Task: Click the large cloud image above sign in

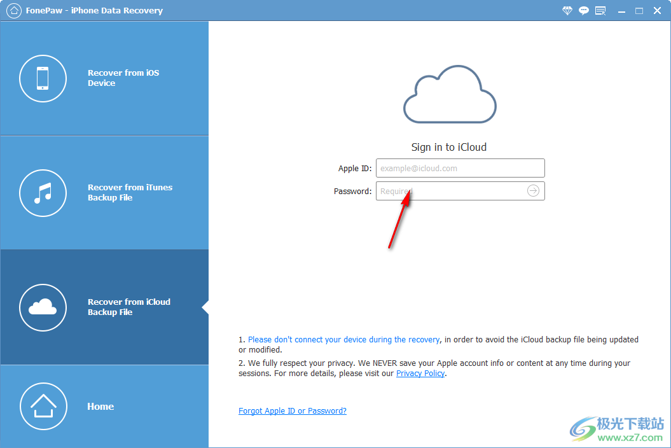Action: 450,94
